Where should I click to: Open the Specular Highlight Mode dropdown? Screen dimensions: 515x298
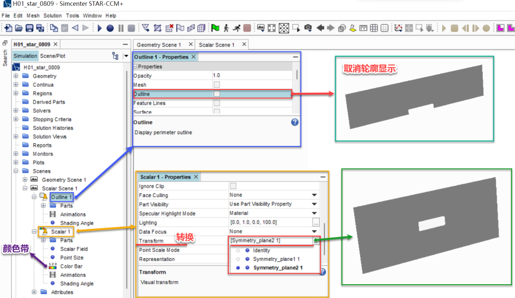314,213
